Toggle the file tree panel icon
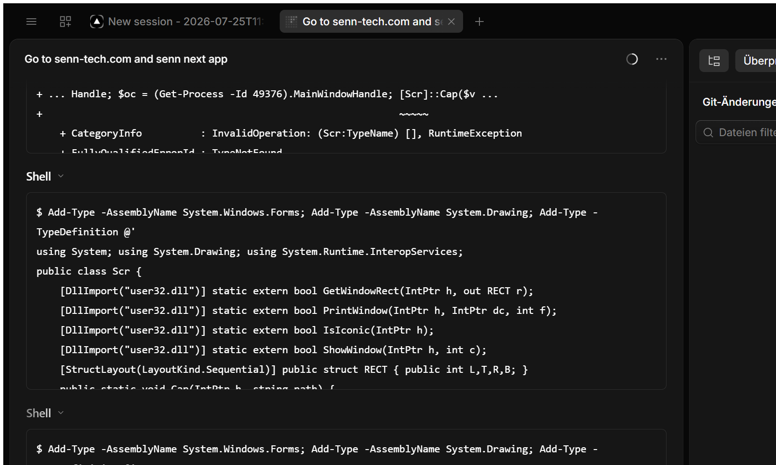 714,60
